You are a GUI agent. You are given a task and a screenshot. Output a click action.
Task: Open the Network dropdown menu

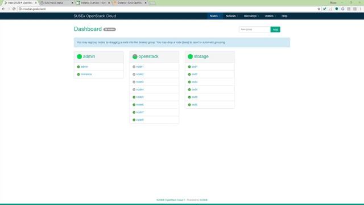point(231,16)
